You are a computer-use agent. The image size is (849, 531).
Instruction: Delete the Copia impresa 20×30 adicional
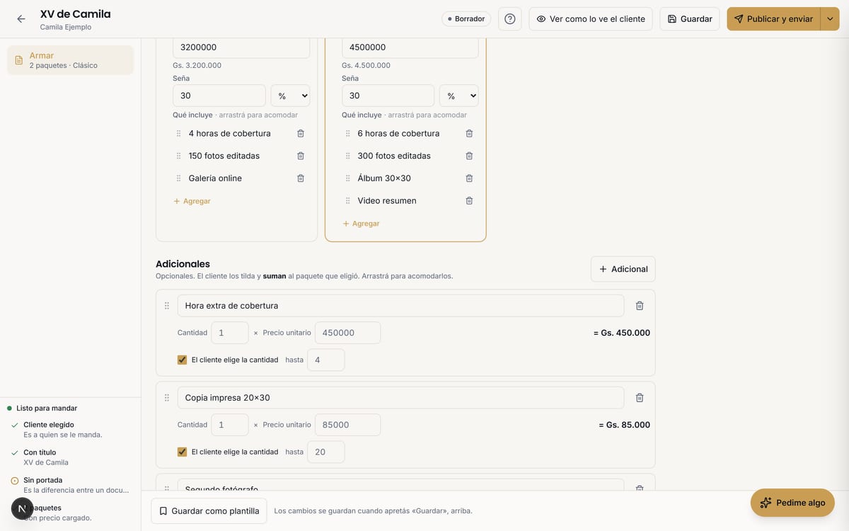coord(640,398)
